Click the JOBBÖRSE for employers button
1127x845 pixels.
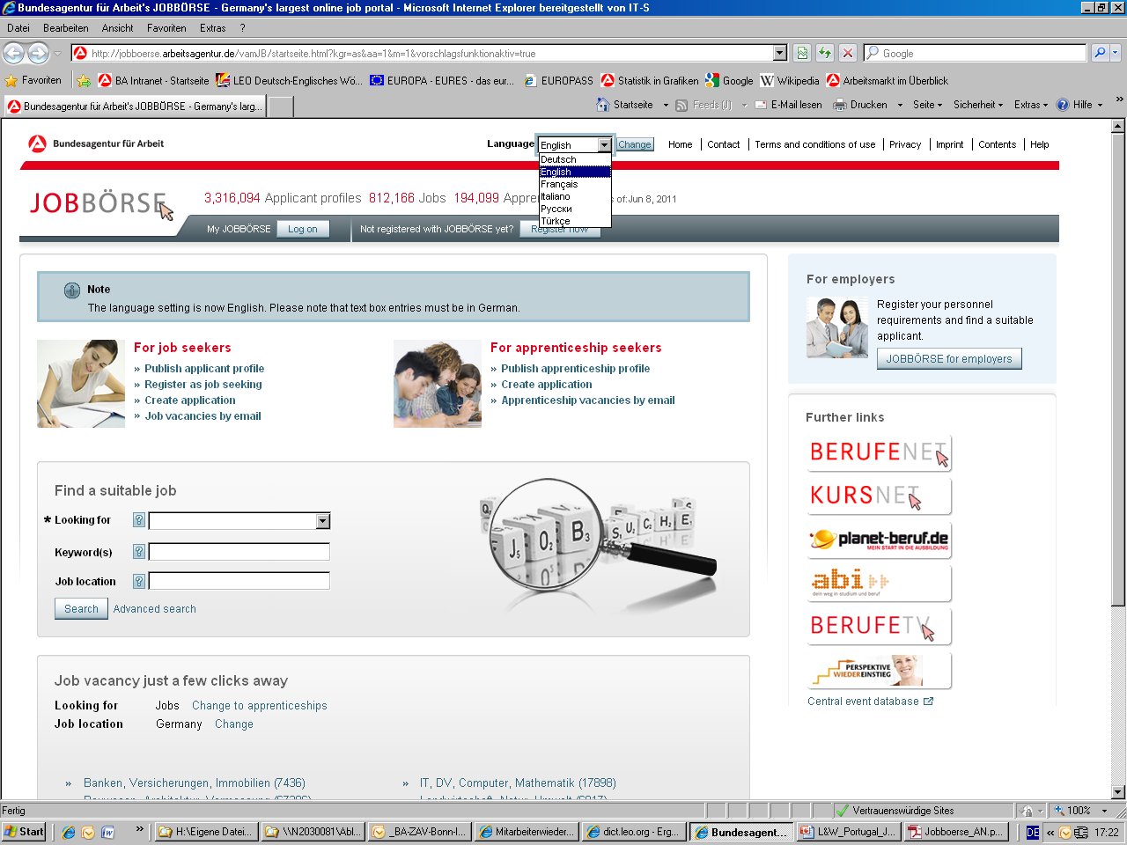949,359
